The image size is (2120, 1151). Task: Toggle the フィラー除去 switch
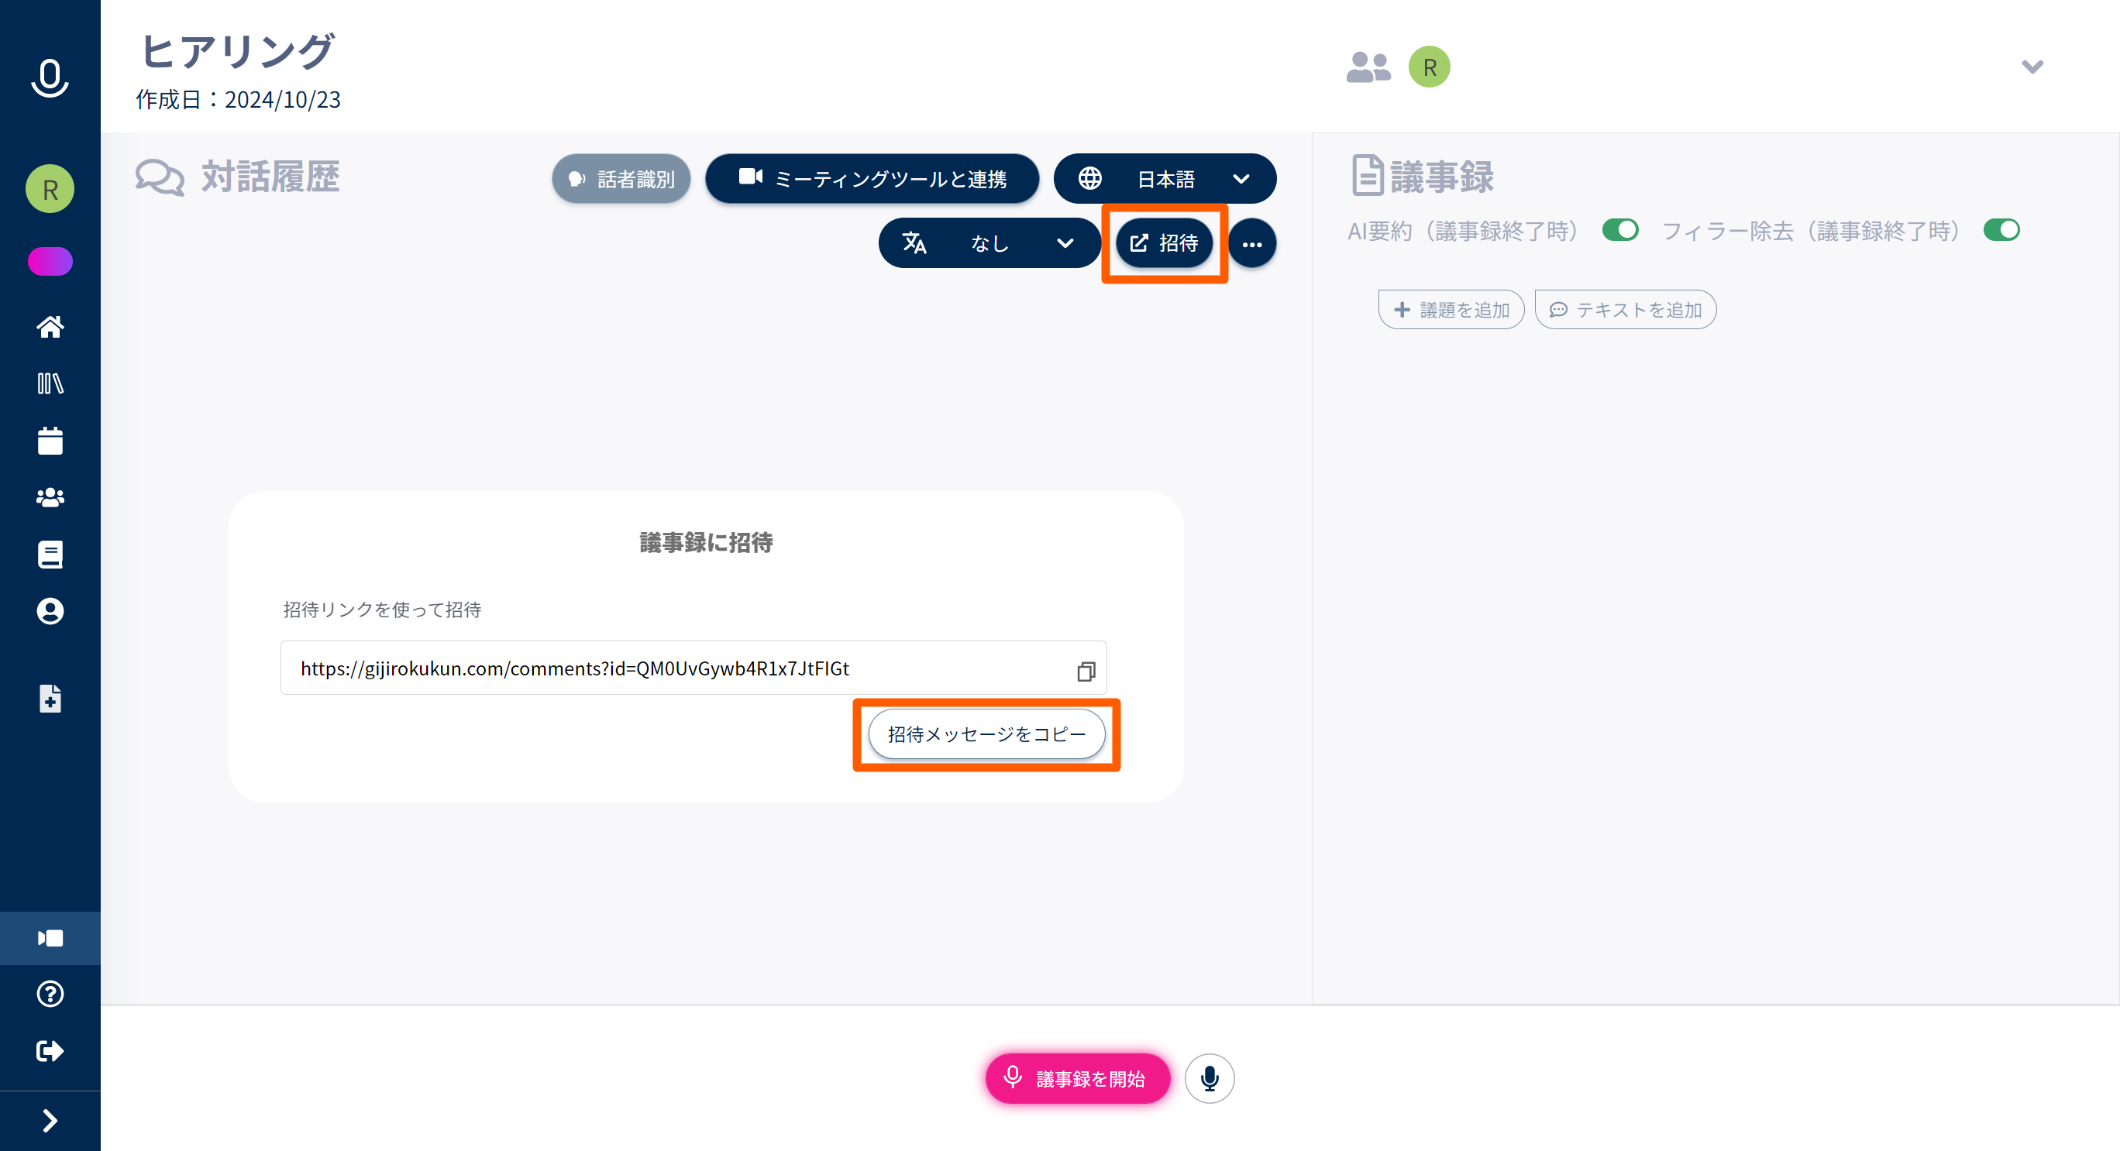pyautogui.click(x=2001, y=230)
